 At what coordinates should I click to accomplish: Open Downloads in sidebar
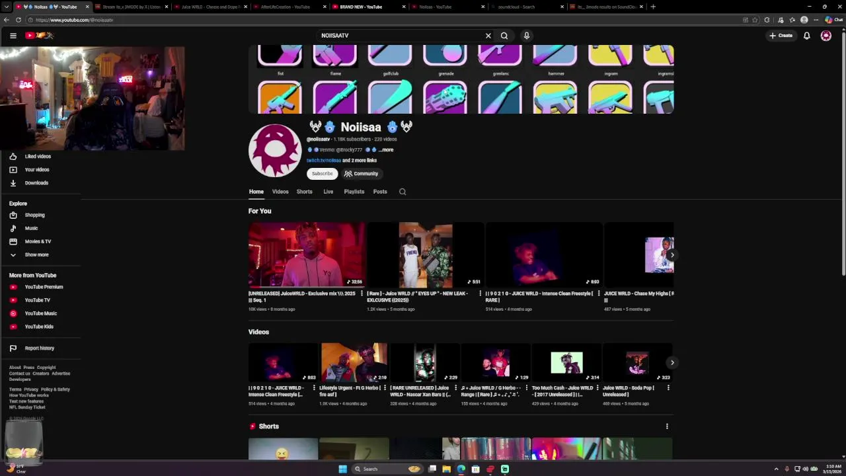(36, 183)
